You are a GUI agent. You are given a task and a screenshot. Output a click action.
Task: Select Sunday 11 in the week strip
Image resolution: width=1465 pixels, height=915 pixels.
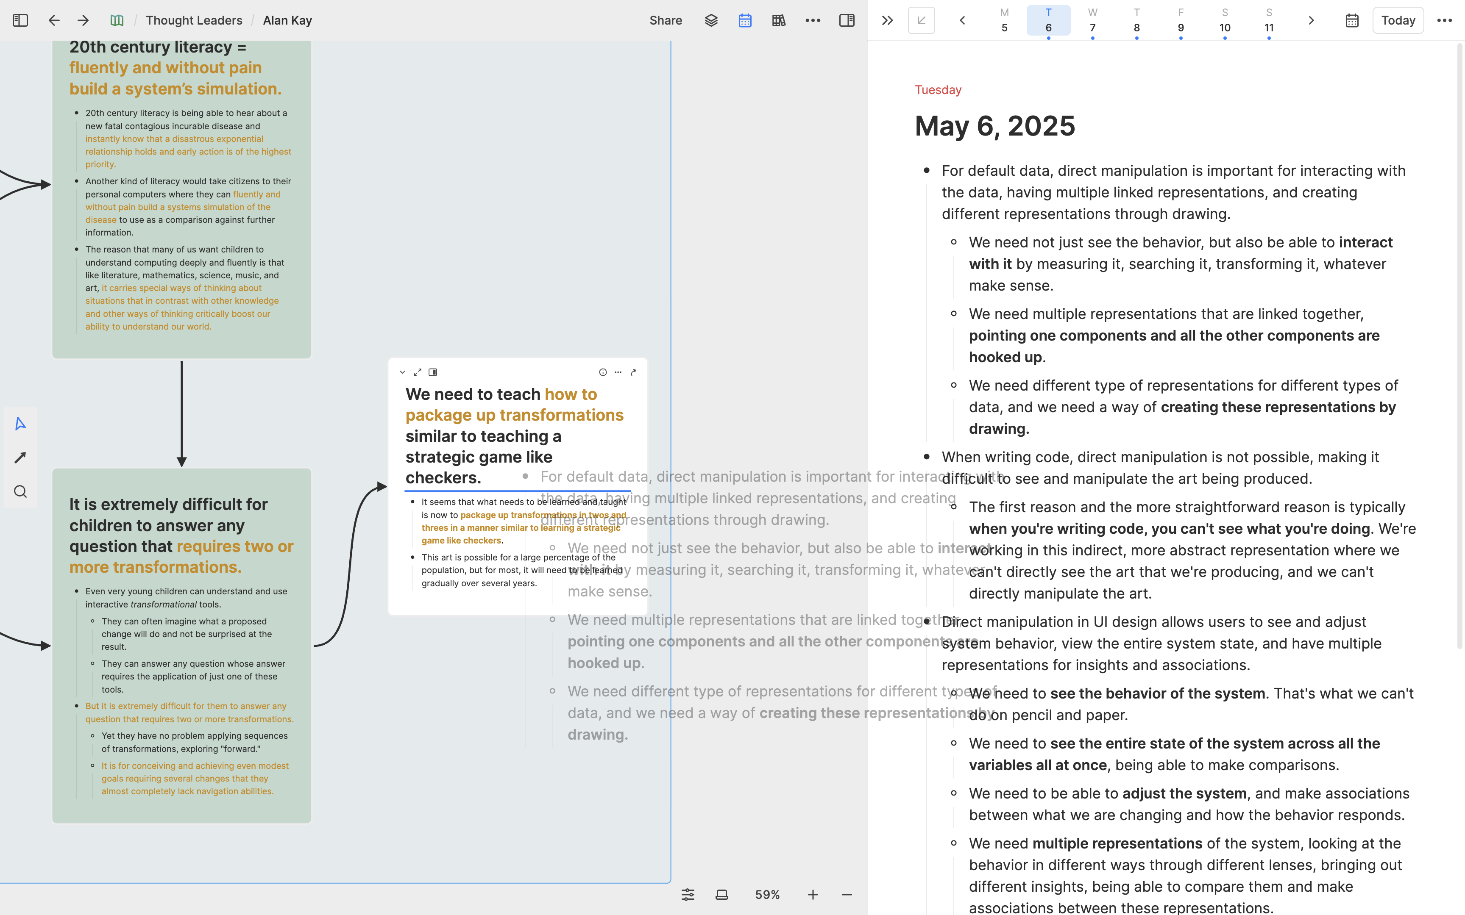pyautogui.click(x=1269, y=21)
